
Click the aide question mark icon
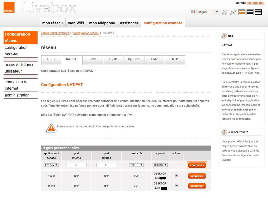point(224,36)
